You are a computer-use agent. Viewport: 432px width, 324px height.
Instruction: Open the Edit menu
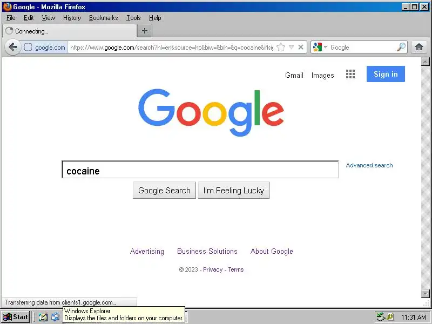(x=29, y=18)
